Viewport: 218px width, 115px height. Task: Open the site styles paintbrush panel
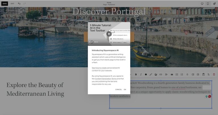(214, 4)
